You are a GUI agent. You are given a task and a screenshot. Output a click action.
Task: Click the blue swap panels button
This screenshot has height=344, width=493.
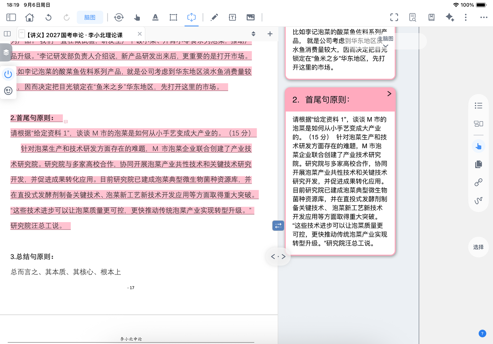tap(278, 225)
